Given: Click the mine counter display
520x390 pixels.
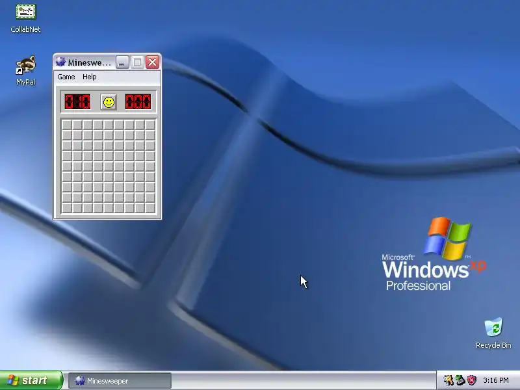Looking at the screenshot, I should click(77, 102).
